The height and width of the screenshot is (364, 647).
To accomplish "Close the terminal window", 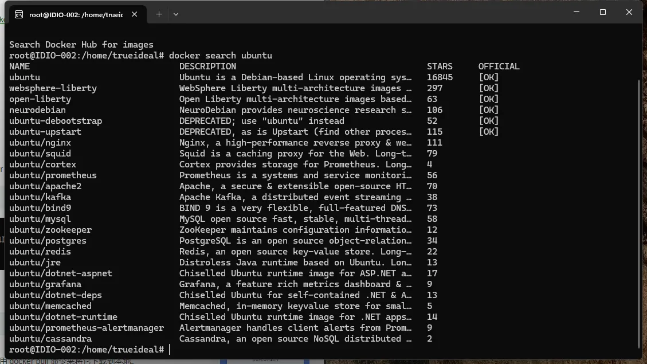I will coord(629,12).
